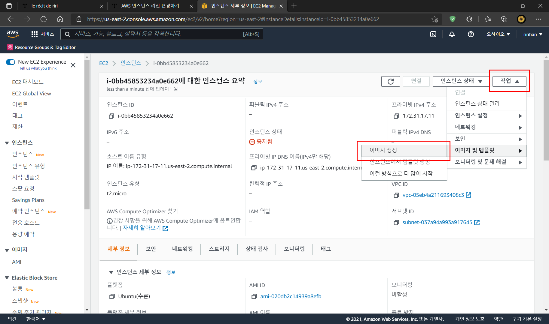
Task: Open CloudShell terminal icon in header
Action: [433, 34]
